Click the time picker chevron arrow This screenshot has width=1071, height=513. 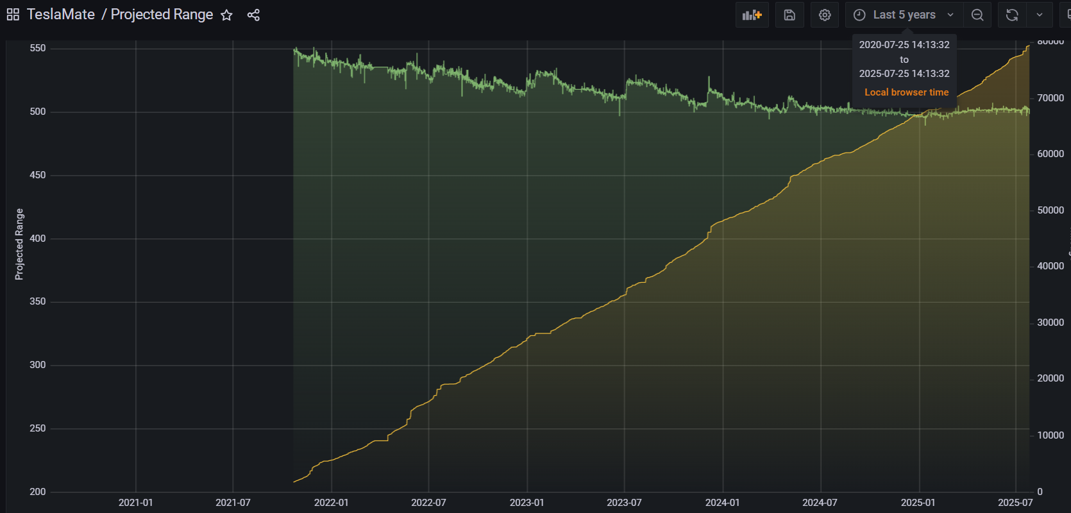click(950, 15)
